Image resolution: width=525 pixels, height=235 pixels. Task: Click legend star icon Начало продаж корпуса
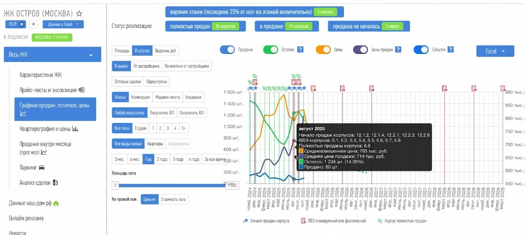coord(246,221)
